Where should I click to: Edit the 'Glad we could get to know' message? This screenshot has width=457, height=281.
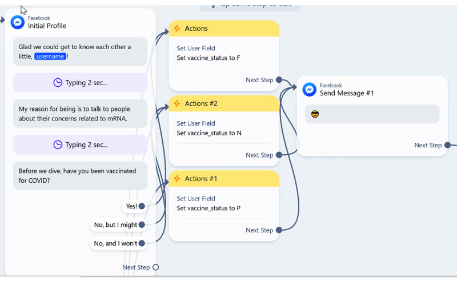[x=80, y=51]
